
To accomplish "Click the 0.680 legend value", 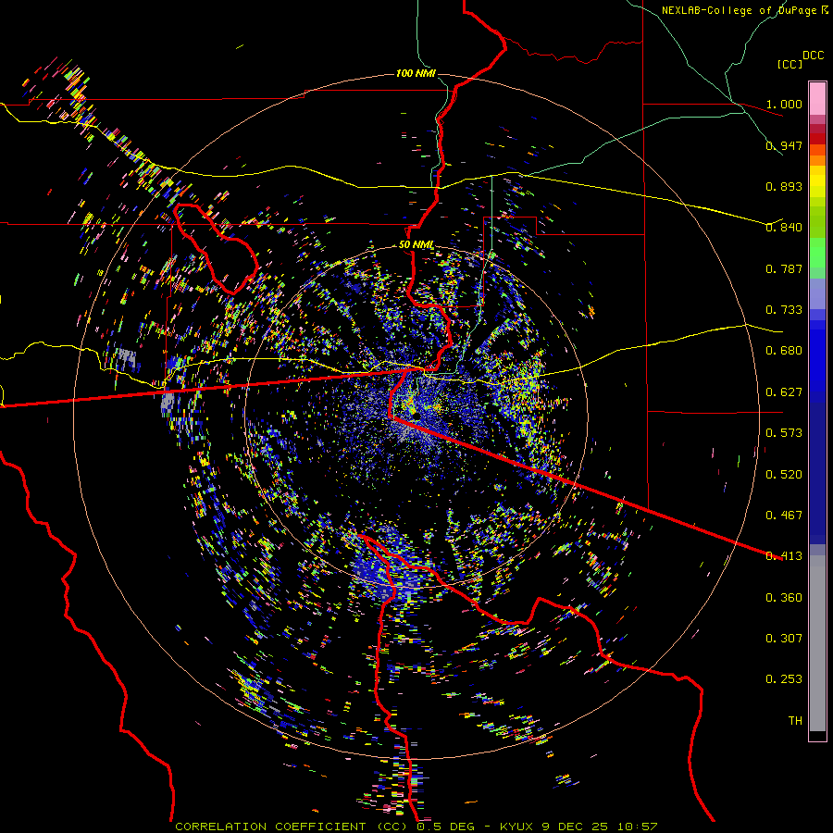I will pyautogui.click(x=784, y=351).
